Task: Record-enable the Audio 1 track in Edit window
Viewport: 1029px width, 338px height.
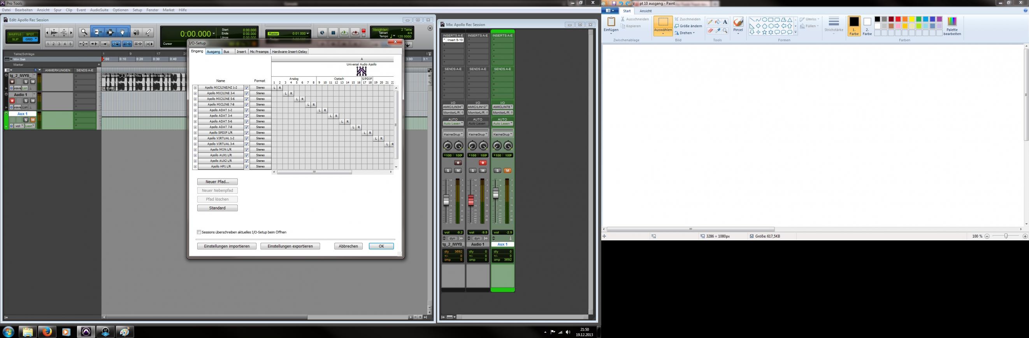Action: click(x=12, y=101)
